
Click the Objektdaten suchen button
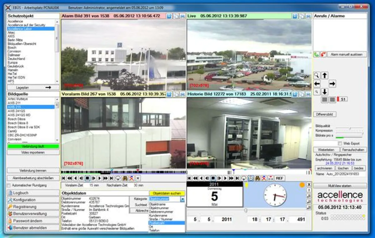point(167,193)
